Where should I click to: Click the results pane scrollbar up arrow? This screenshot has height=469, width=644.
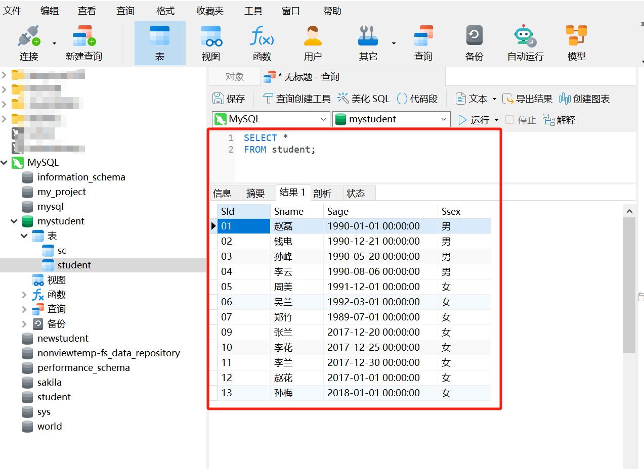tap(629, 211)
